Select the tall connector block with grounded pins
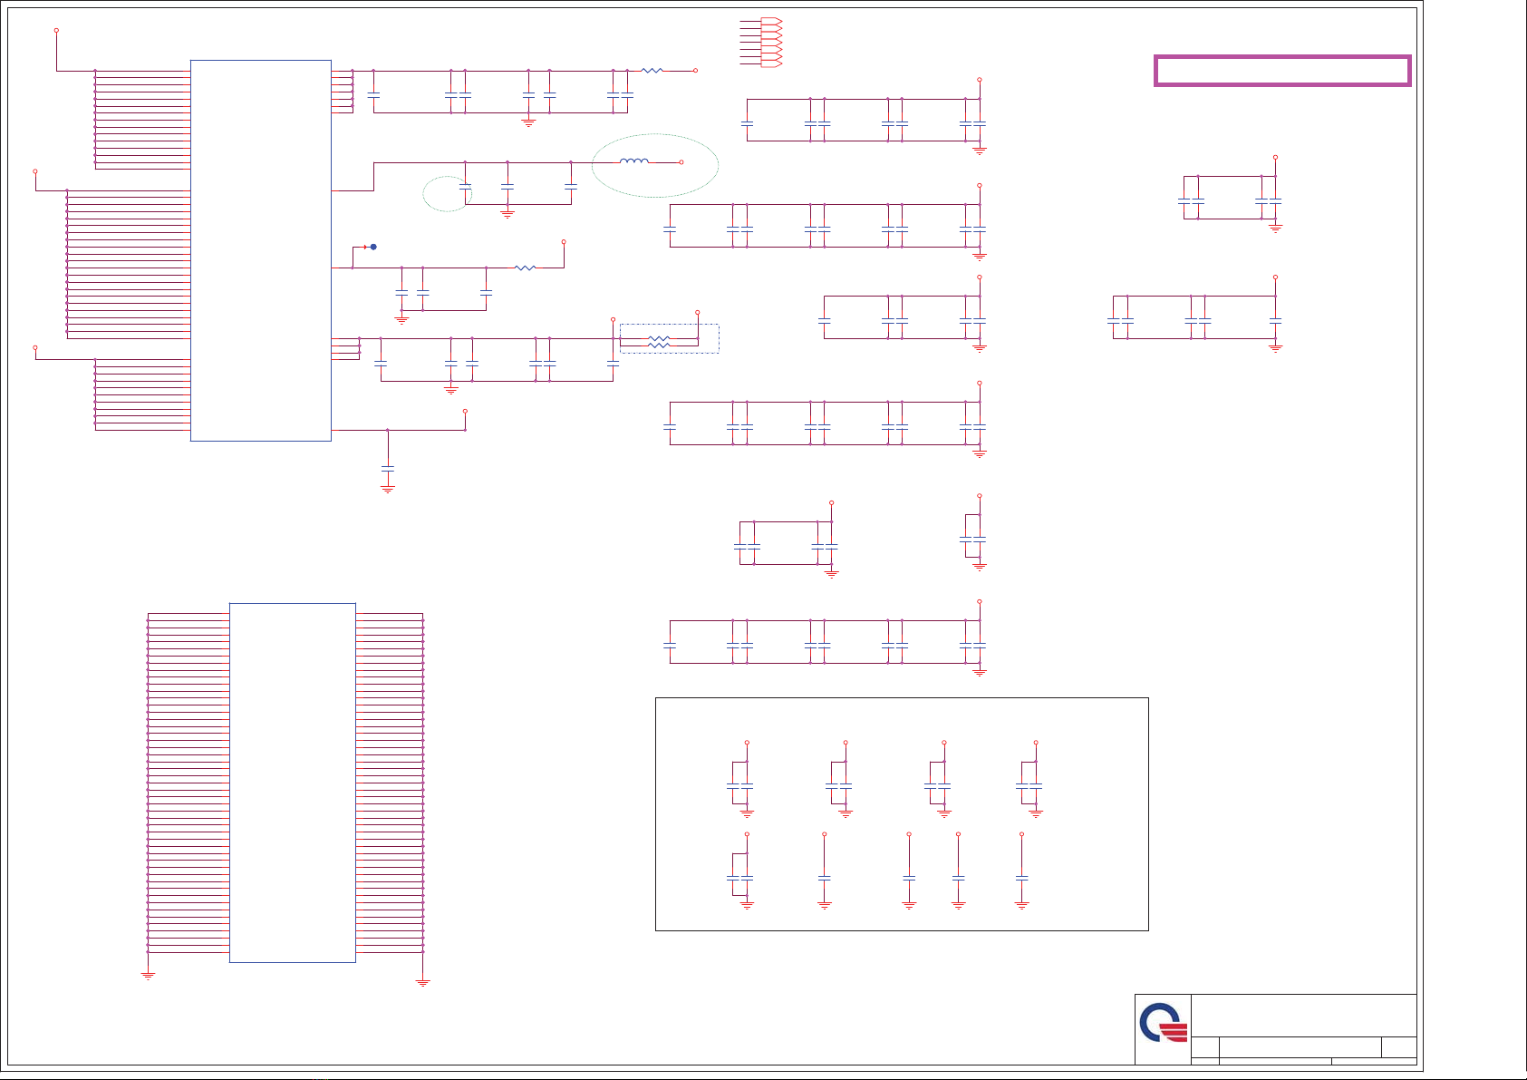The width and height of the screenshot is (1527, 1080). click(293, 783)
